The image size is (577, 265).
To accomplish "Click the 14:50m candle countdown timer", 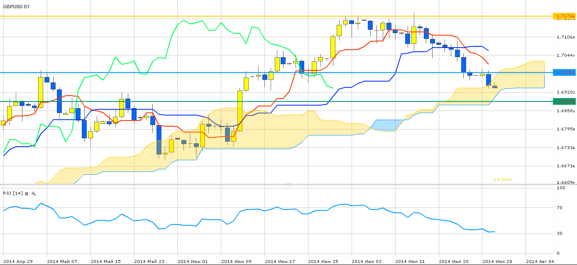I will tap(502, 179).
